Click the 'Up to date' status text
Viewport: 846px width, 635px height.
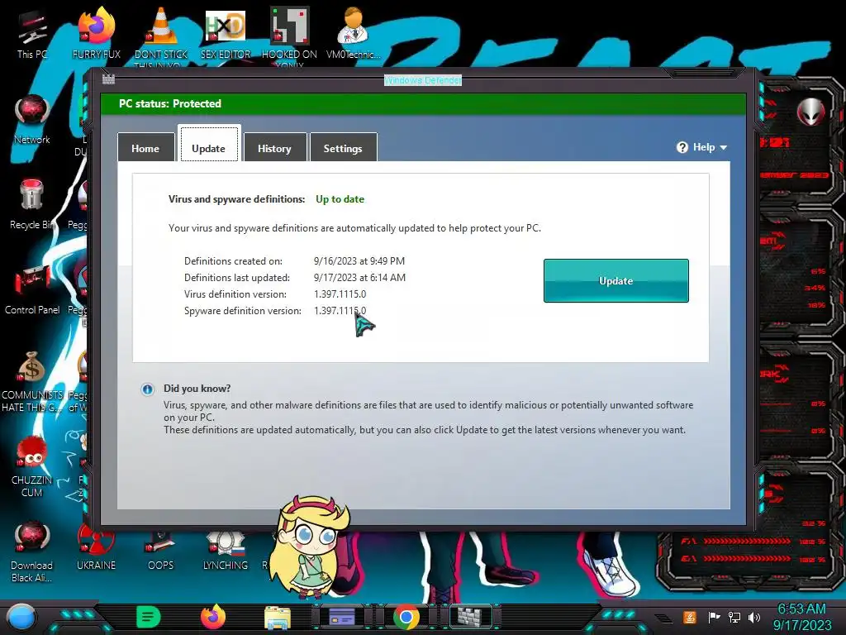click(340, 199)
